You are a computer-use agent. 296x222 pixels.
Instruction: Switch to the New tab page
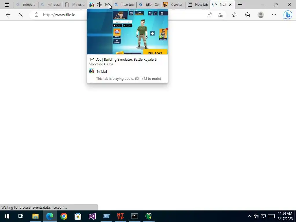coord(198,5)
